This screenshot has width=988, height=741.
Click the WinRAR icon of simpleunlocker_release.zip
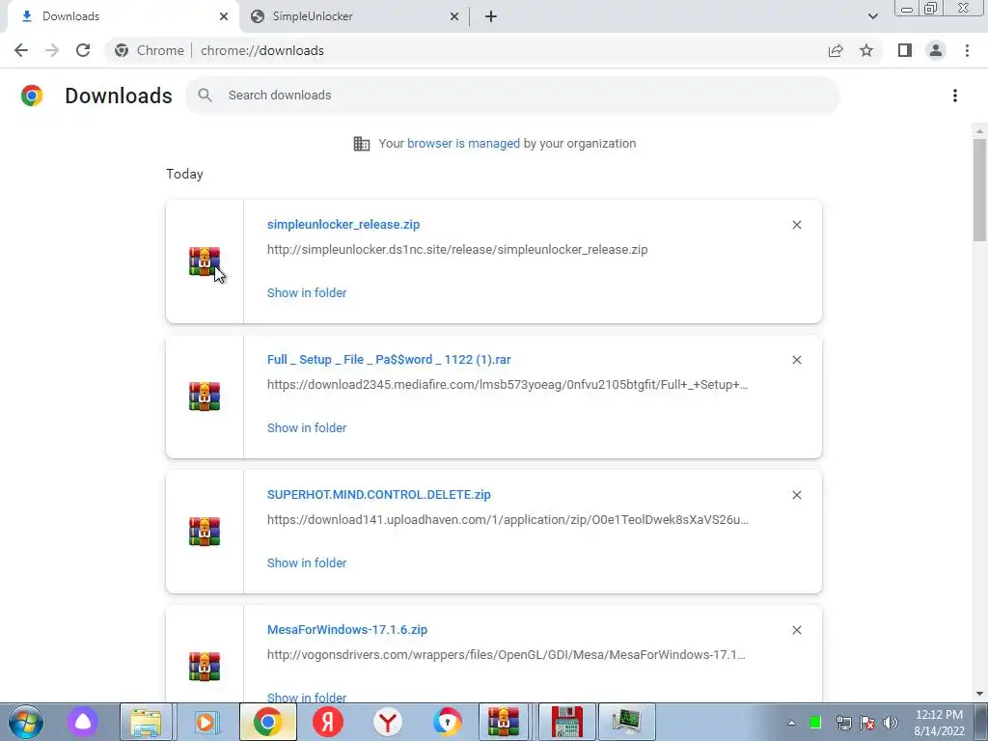205,261
